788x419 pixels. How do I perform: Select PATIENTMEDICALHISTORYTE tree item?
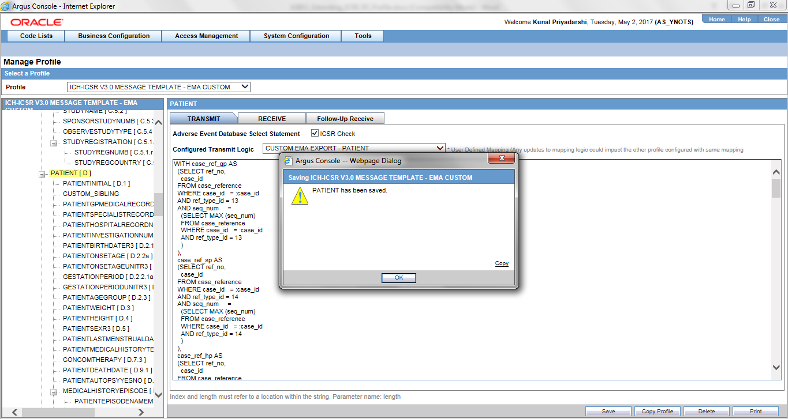tap(108, 349)
